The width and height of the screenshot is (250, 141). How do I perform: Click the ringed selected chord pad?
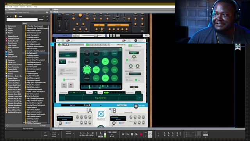[87, 70]
